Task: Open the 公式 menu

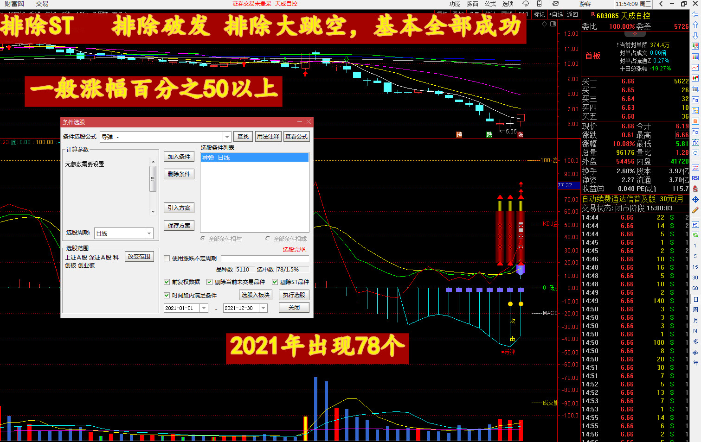Action: pyautogui.click(x=490, y=4)
